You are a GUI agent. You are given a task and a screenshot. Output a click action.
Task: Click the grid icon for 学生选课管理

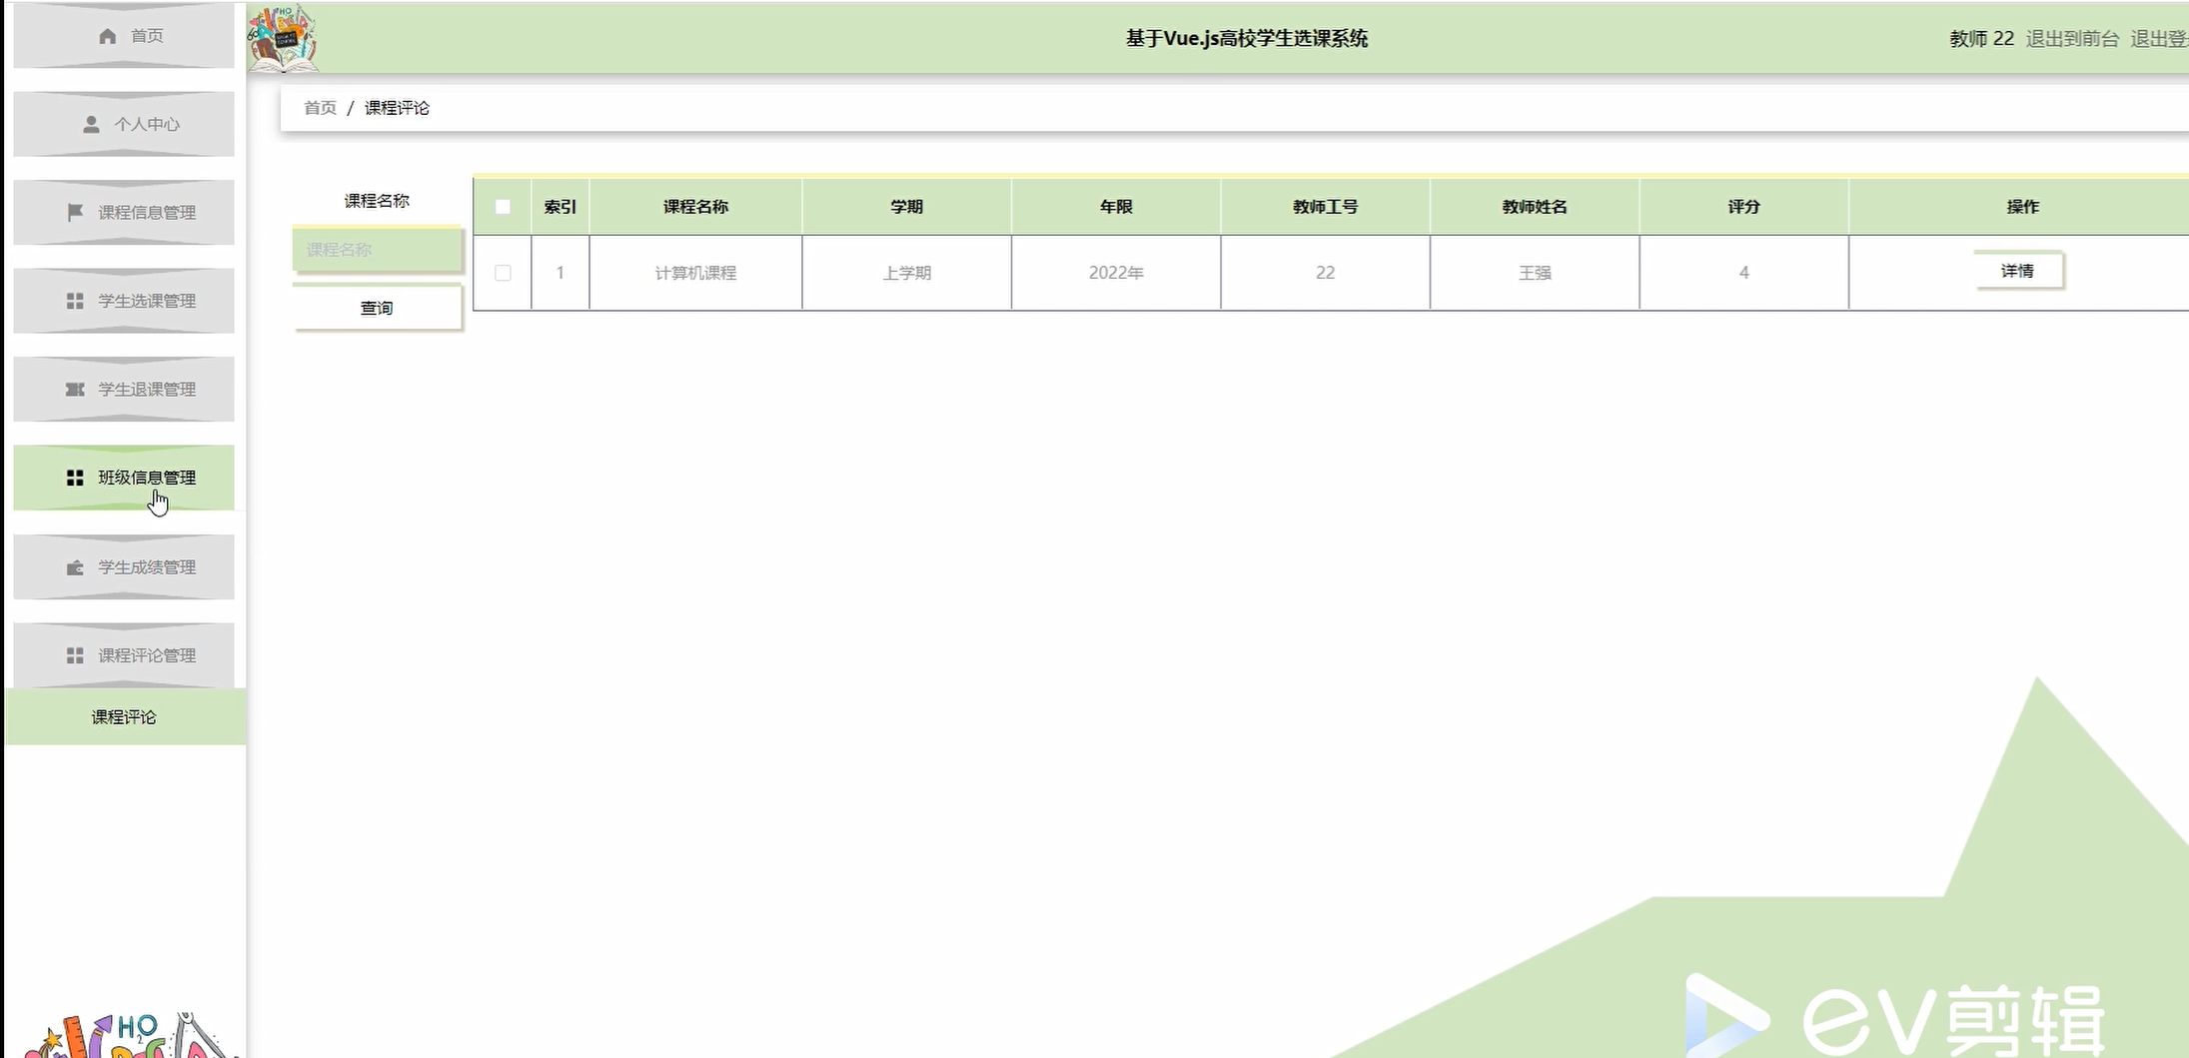(75, 301)
